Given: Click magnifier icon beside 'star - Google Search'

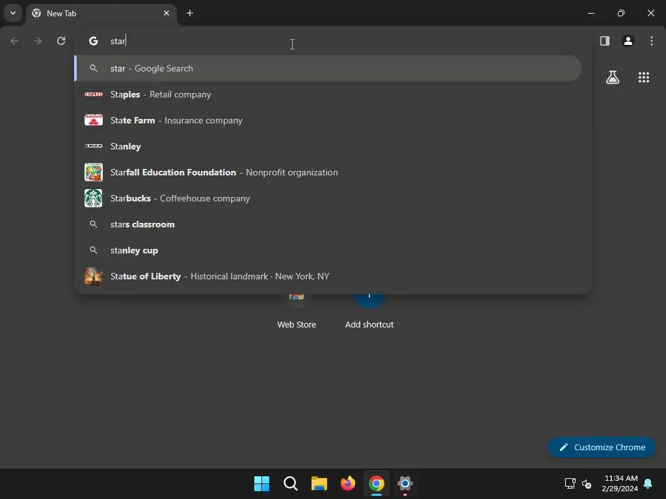Looking at the screenshot, I should tap(94, 68).
